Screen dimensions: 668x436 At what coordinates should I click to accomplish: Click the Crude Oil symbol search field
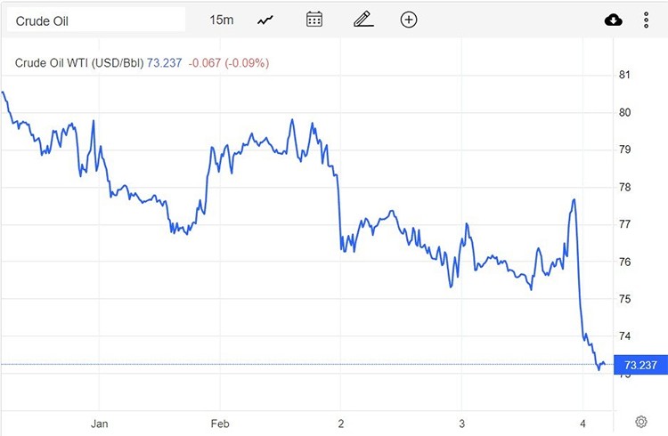click(x=95, y=20)
